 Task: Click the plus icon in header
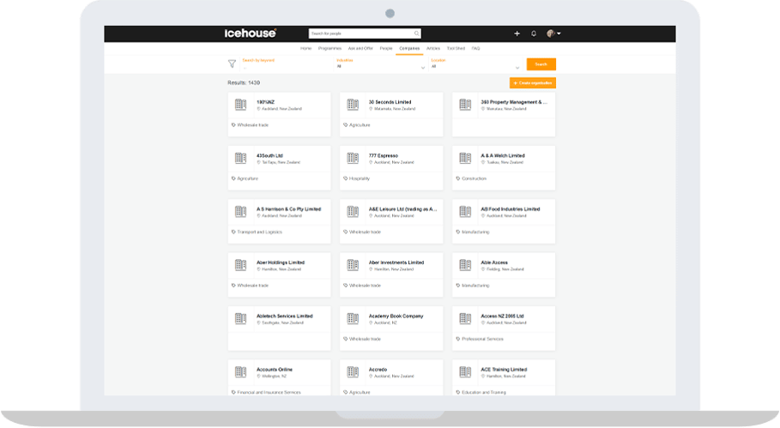(x=517, y=33)
